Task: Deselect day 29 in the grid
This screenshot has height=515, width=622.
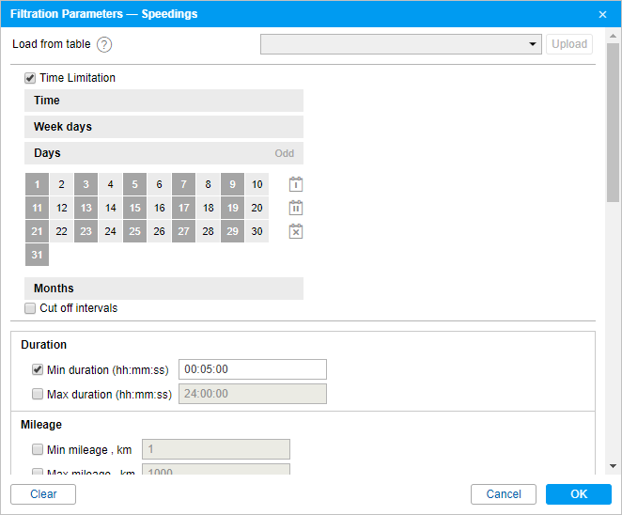Action: click(x=232, y=231)
